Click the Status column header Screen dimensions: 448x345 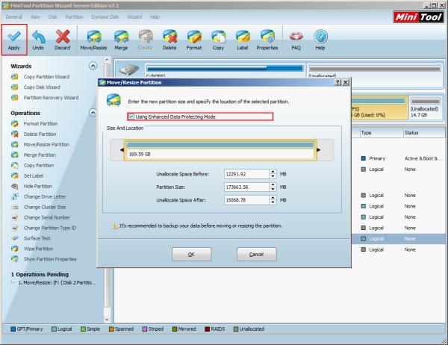(x=425, y=133)
